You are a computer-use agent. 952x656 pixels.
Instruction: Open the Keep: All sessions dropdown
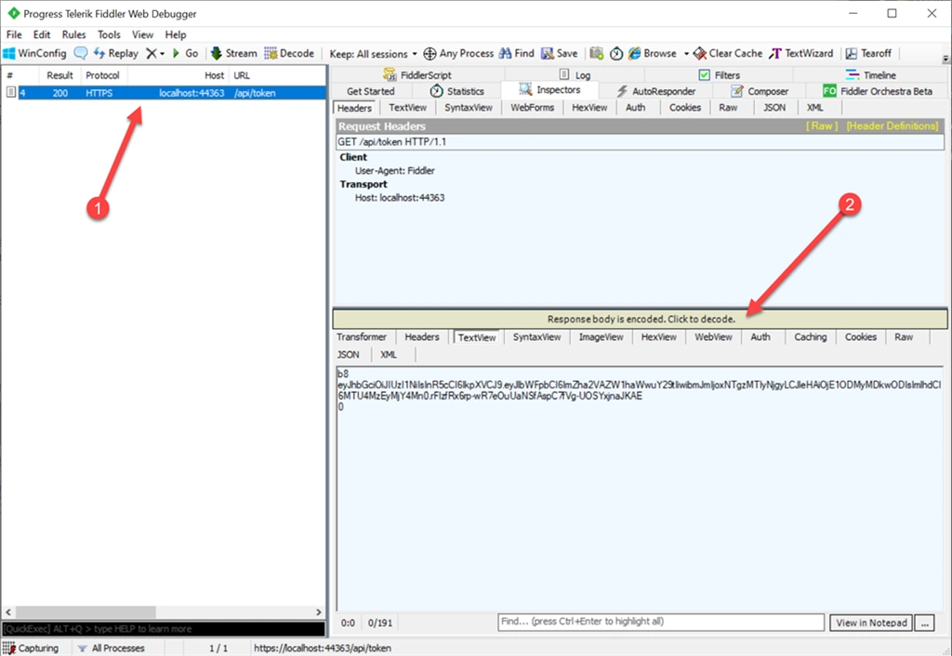point(373,54)
